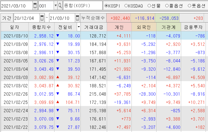Image resolution: width=208 pixels, height=132 pixels.
Task: Click the 전일비 column header
Action: tap(65, 27)
